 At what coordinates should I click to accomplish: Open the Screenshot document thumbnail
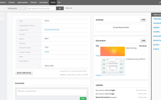coord(113,67)
